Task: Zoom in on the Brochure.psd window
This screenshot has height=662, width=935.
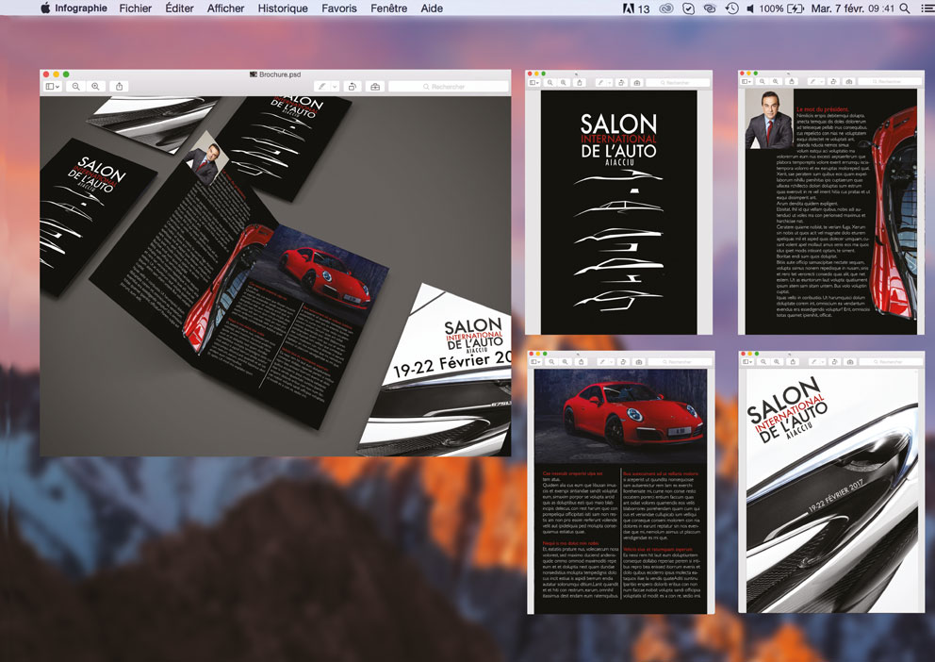Action: tap(95, 87)
